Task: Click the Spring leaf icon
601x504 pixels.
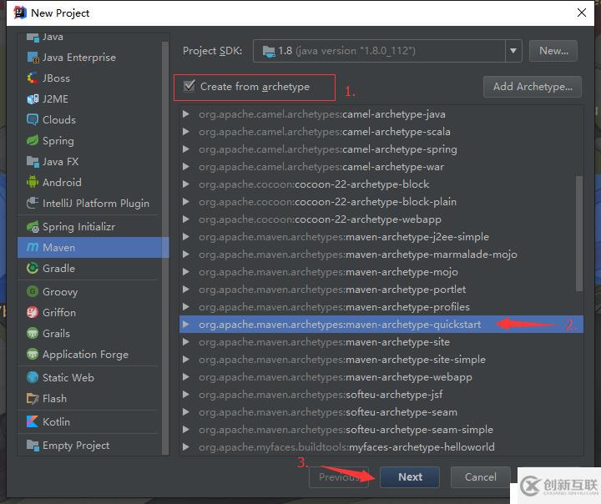Action: [x=33, y=141]
